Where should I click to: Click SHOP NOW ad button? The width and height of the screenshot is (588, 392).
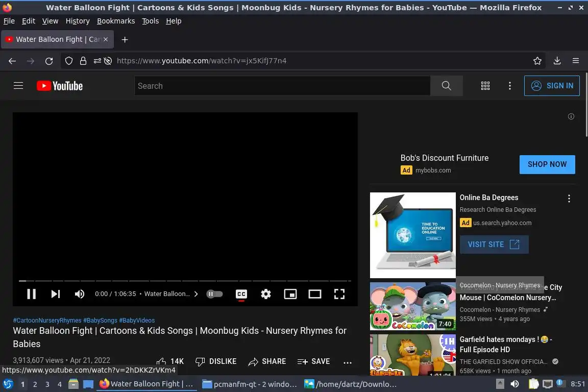[x=547, y=164]
